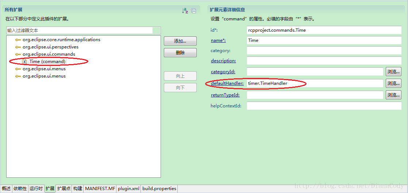Screen dimensions: 408x193
Task: Click the id field with rcpproject.commands.Time
Action: [324, 30]
